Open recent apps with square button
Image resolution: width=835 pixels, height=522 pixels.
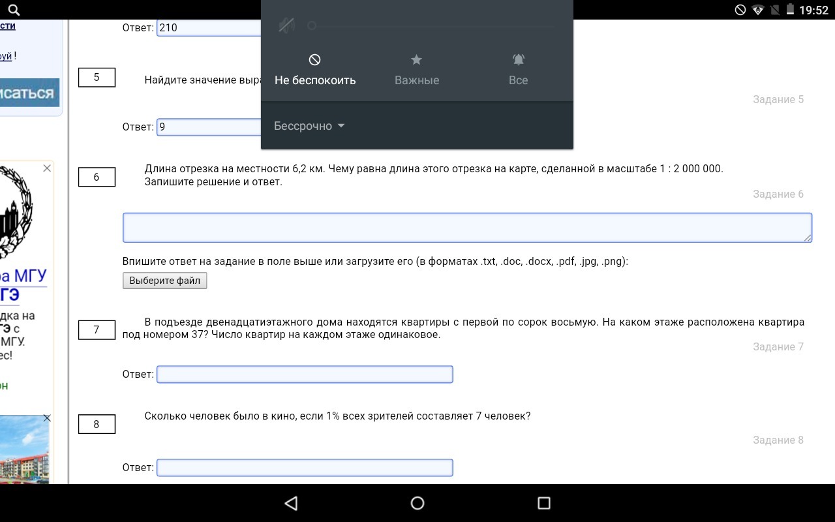pos(543,503)
